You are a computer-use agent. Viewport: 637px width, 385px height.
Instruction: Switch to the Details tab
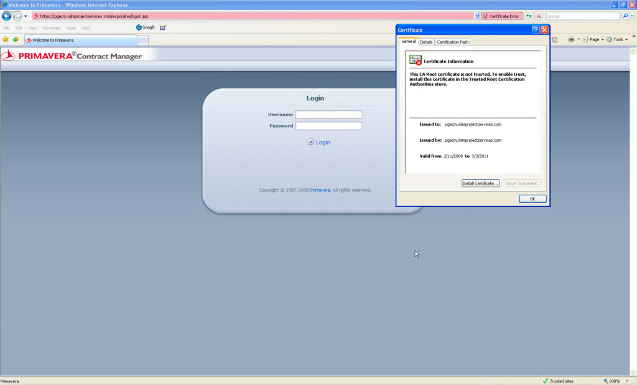pos(426,42)
